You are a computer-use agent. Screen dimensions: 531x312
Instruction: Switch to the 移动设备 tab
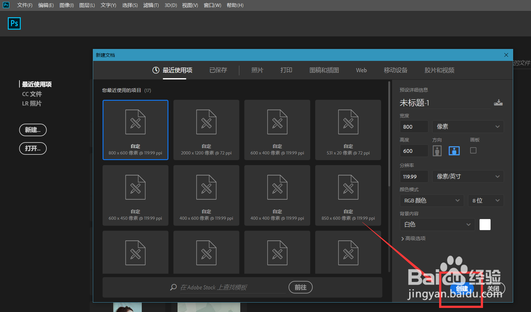(396, 70)
